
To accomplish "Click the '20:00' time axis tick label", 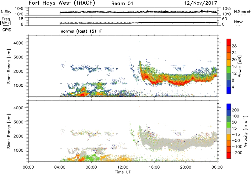I will click(x=186, y=167).
